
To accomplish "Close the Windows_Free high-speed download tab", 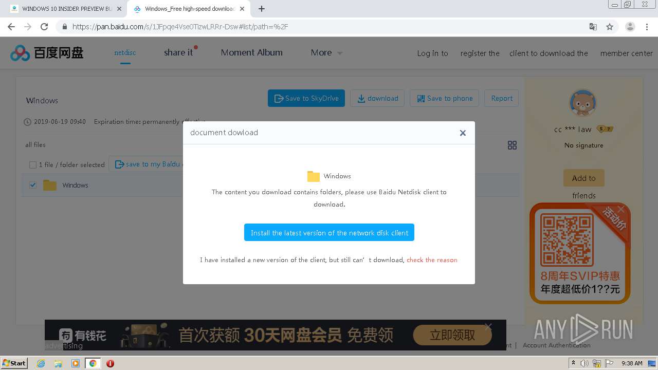I will coord(242,9).
